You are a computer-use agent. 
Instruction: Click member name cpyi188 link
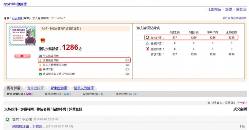tap(17, 18)
